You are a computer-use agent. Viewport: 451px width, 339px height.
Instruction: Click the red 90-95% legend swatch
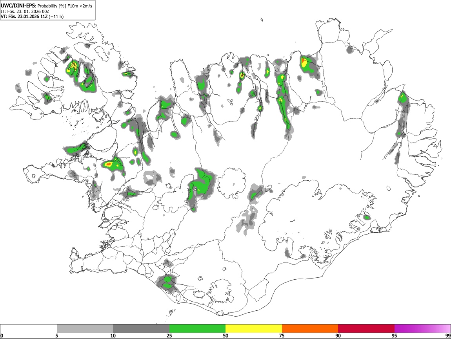coord(366,329)
